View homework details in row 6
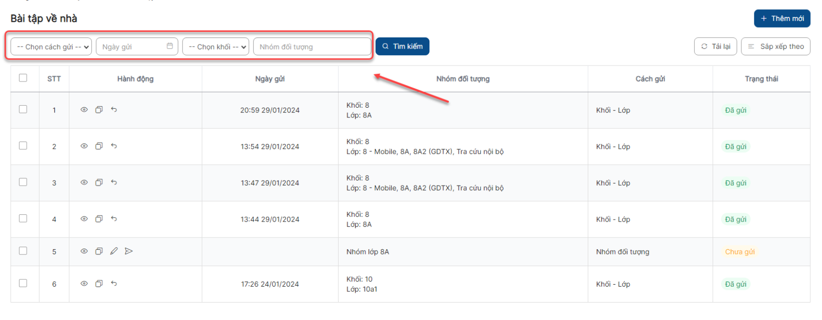The image size is (822, 320). click(84, 284)
